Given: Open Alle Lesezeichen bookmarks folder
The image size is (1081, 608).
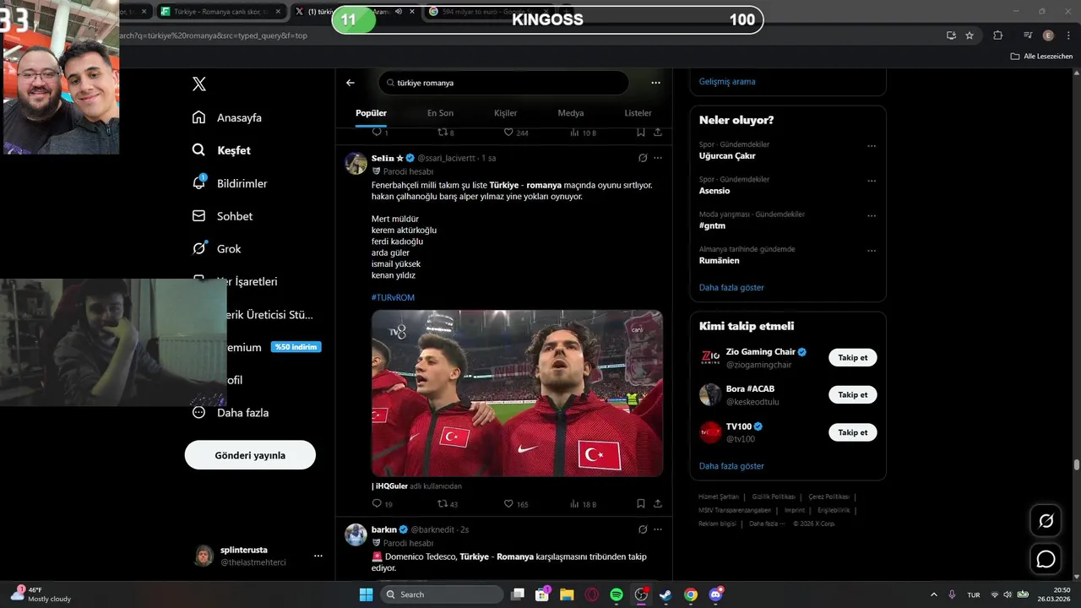Looking at the screenshot, I should tap(1041, 57).
